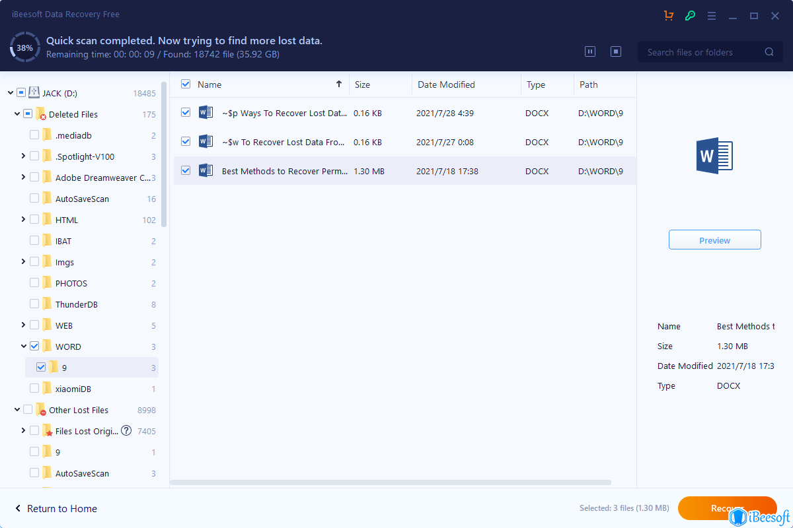The image size is (793, 528).
Task: Click the green key activation icon
Action: tap(690, 15)
